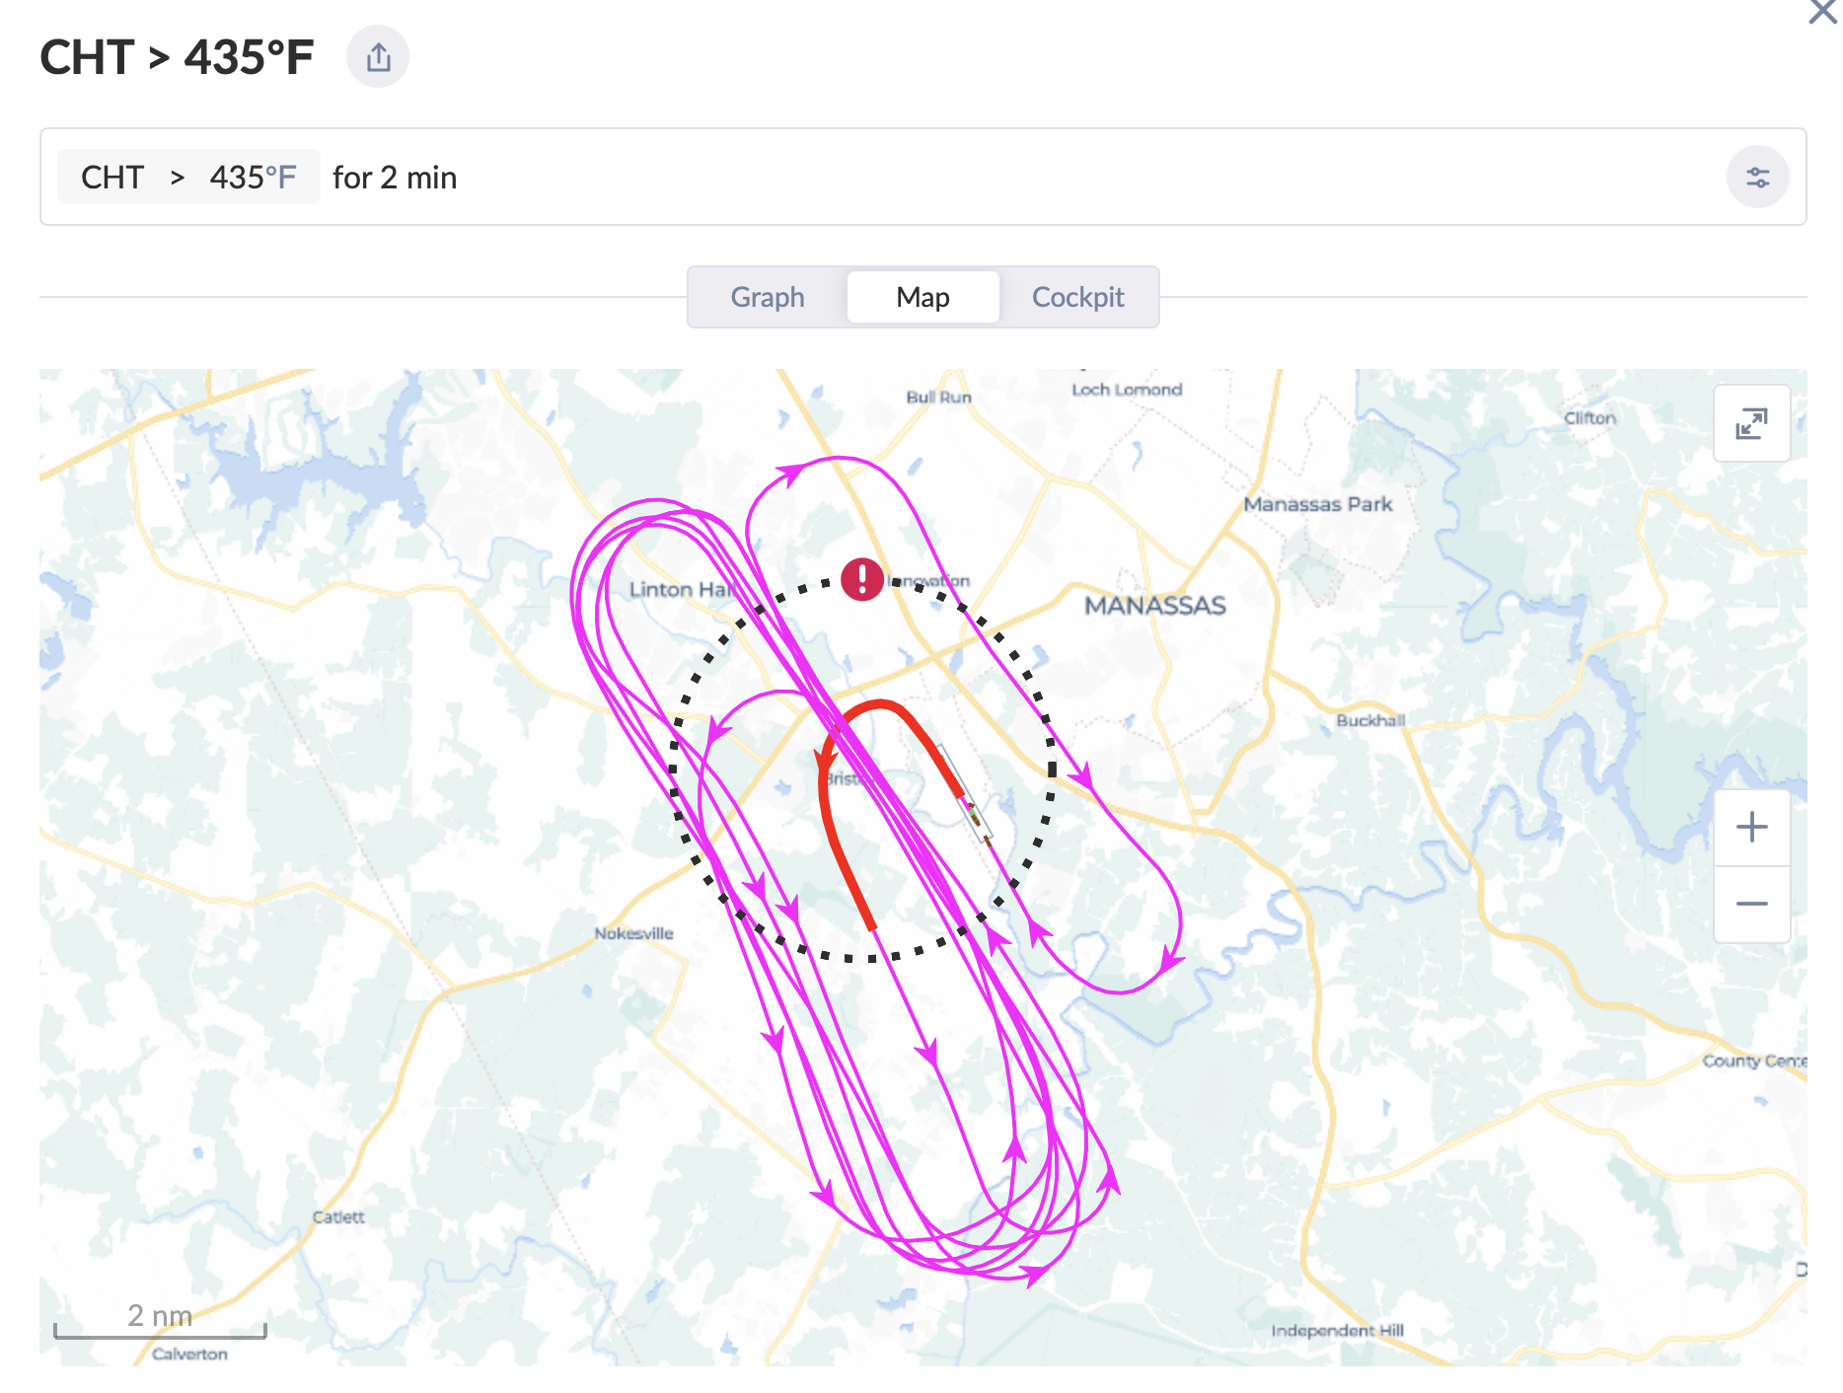Zoom in using the plus icon
Screen dimensions: 1843x1393
point(1751,827)
